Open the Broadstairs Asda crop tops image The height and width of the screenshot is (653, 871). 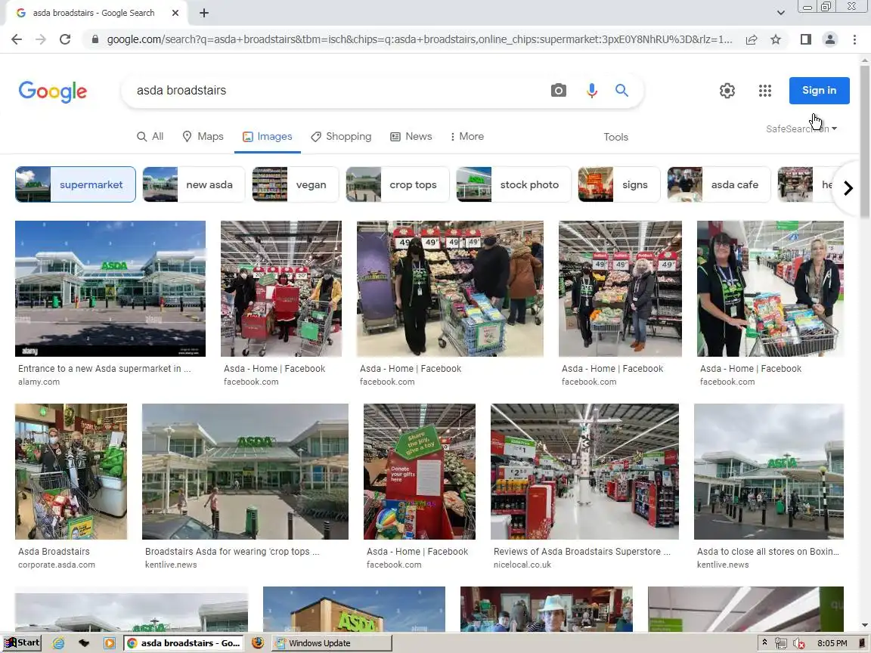tap(245, 472)
